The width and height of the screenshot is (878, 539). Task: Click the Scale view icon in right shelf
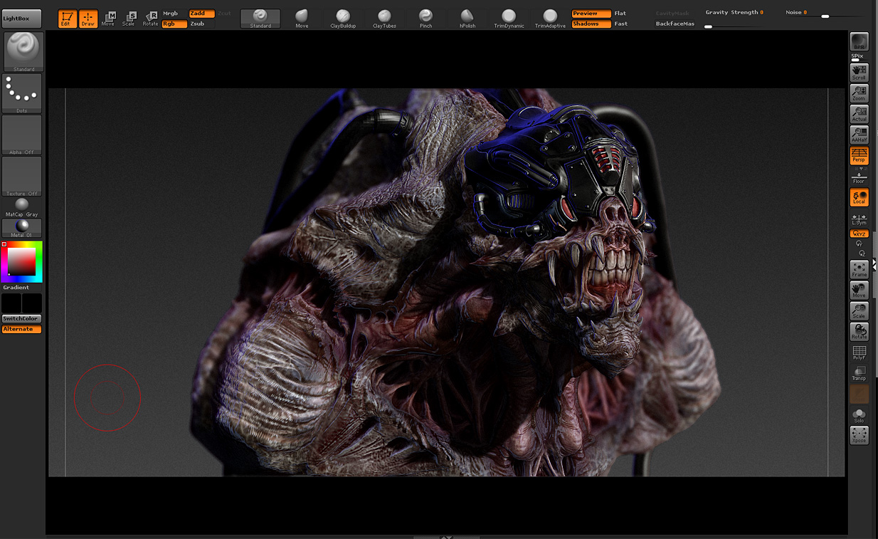(x=860, y=311)
